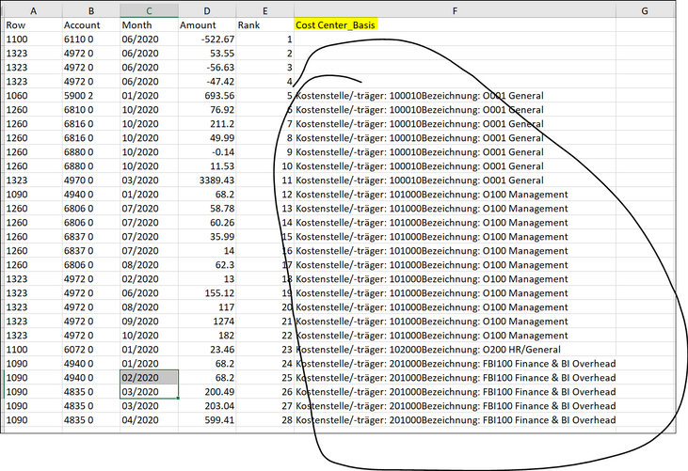Click the amount 1274
688x471 pixels.
pyautogui.click(x=207, y=322)
